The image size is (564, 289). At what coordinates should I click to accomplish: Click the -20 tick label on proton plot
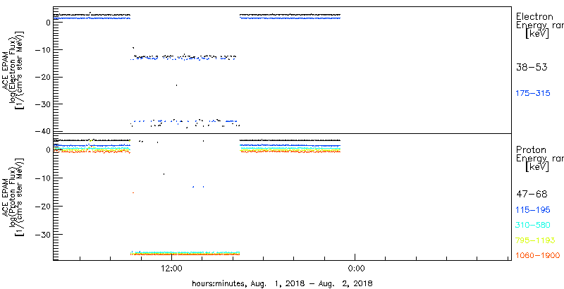click(43, 206)
